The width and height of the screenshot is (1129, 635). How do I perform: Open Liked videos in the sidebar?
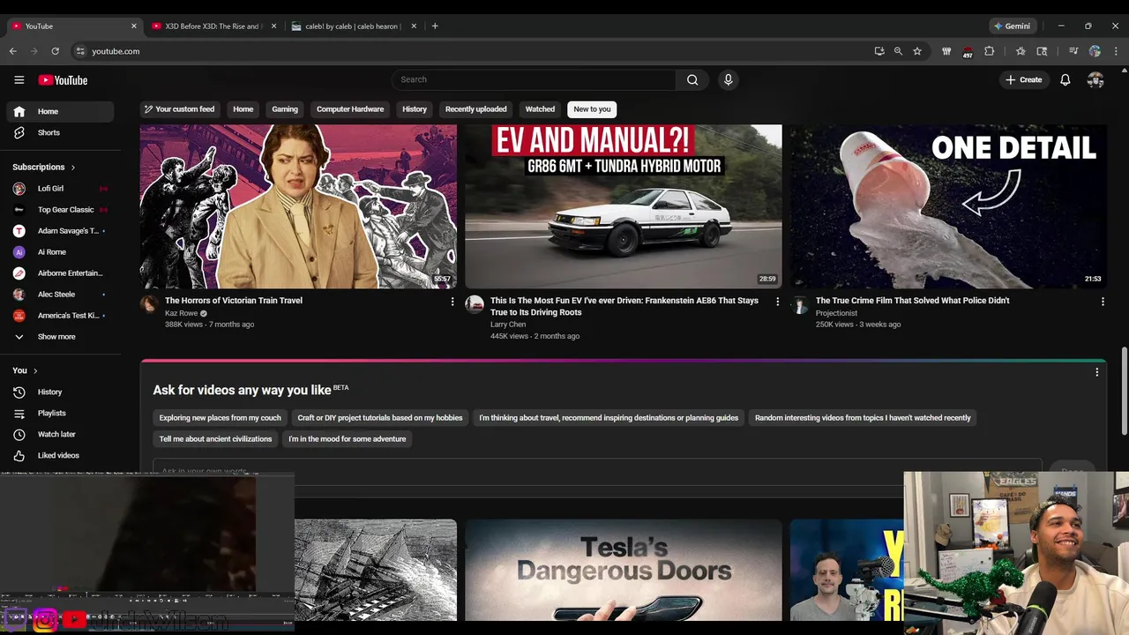(x=60, y=455)
